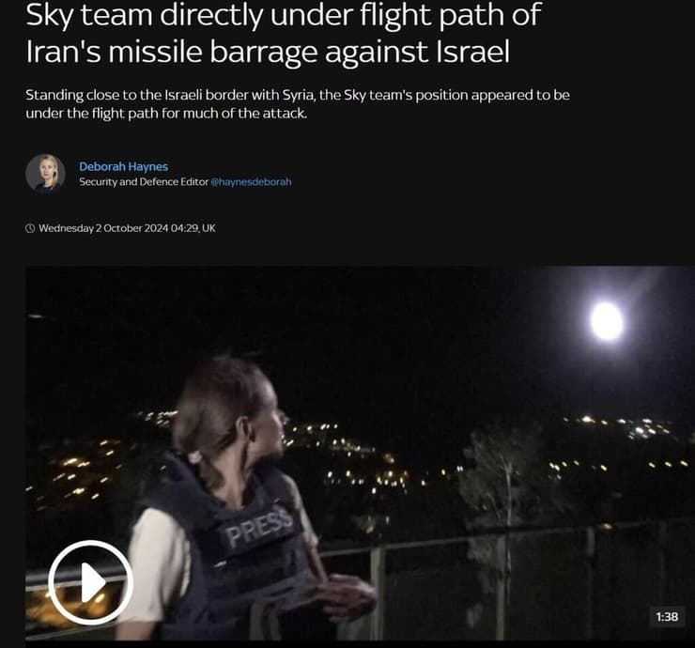Click the publication date Wednesday 2 October 2024
This screenshot has width=695, height=648.
coord(103,228)
